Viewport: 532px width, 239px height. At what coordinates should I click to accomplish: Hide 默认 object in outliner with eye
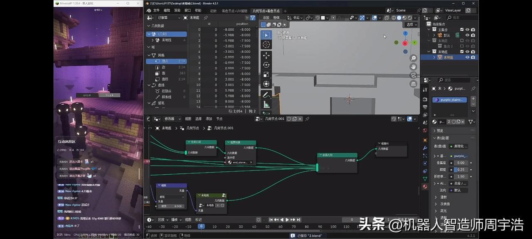(x=467, y=35)
